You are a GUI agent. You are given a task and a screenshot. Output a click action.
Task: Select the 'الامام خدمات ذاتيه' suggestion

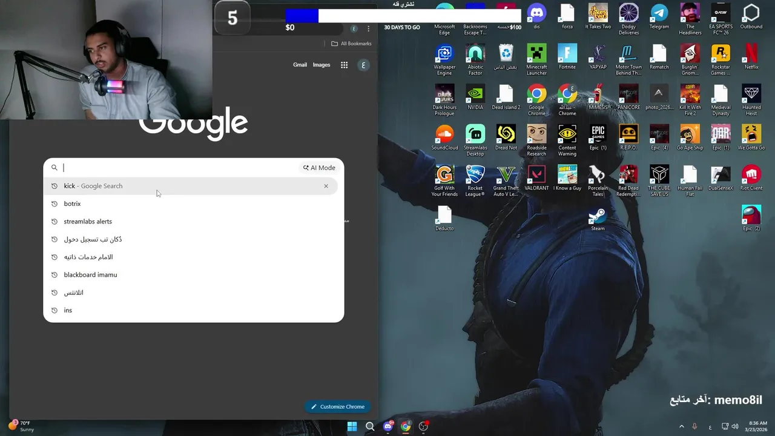(x=190, y=257)
